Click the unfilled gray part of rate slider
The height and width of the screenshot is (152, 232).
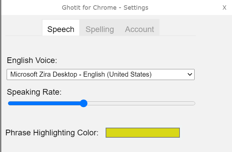pos(141,103)
